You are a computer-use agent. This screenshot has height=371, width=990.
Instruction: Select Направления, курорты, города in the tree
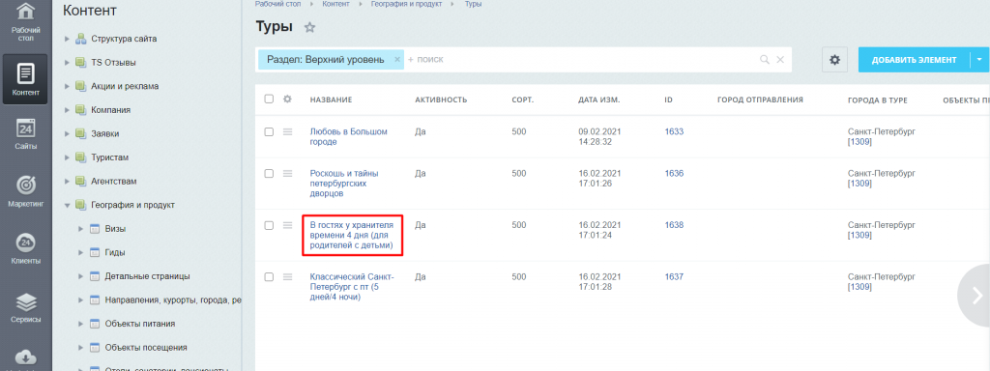[174, 300]
